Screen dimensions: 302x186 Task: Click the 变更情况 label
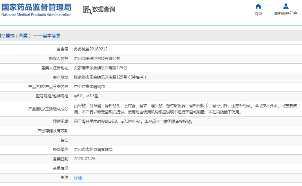coord(60,168)
